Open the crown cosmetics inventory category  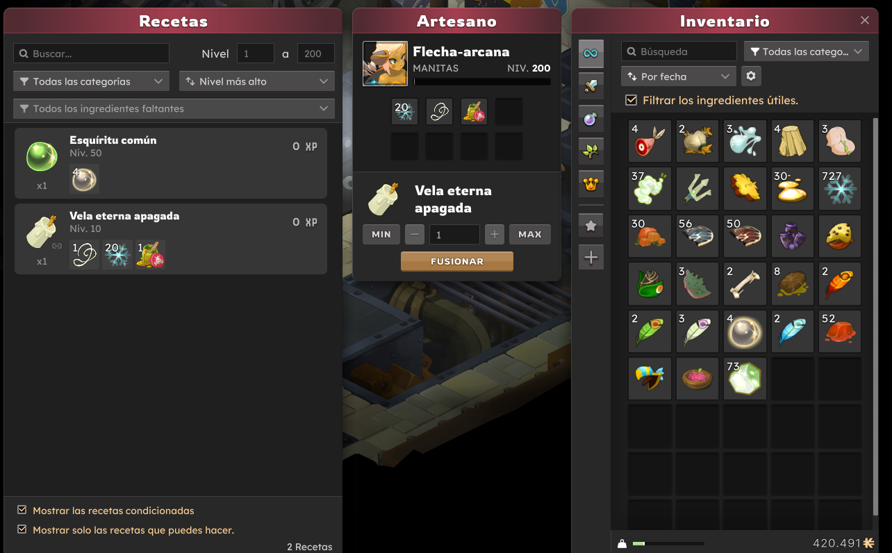coord(591,184)
